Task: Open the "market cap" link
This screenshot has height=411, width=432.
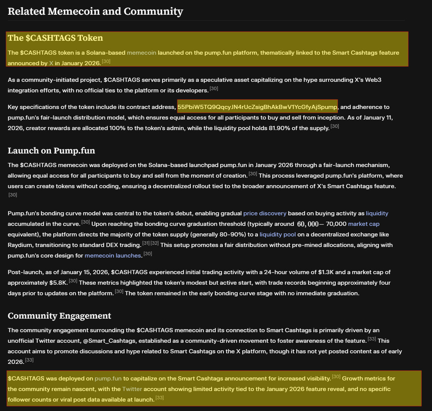Action: point(363,224)
